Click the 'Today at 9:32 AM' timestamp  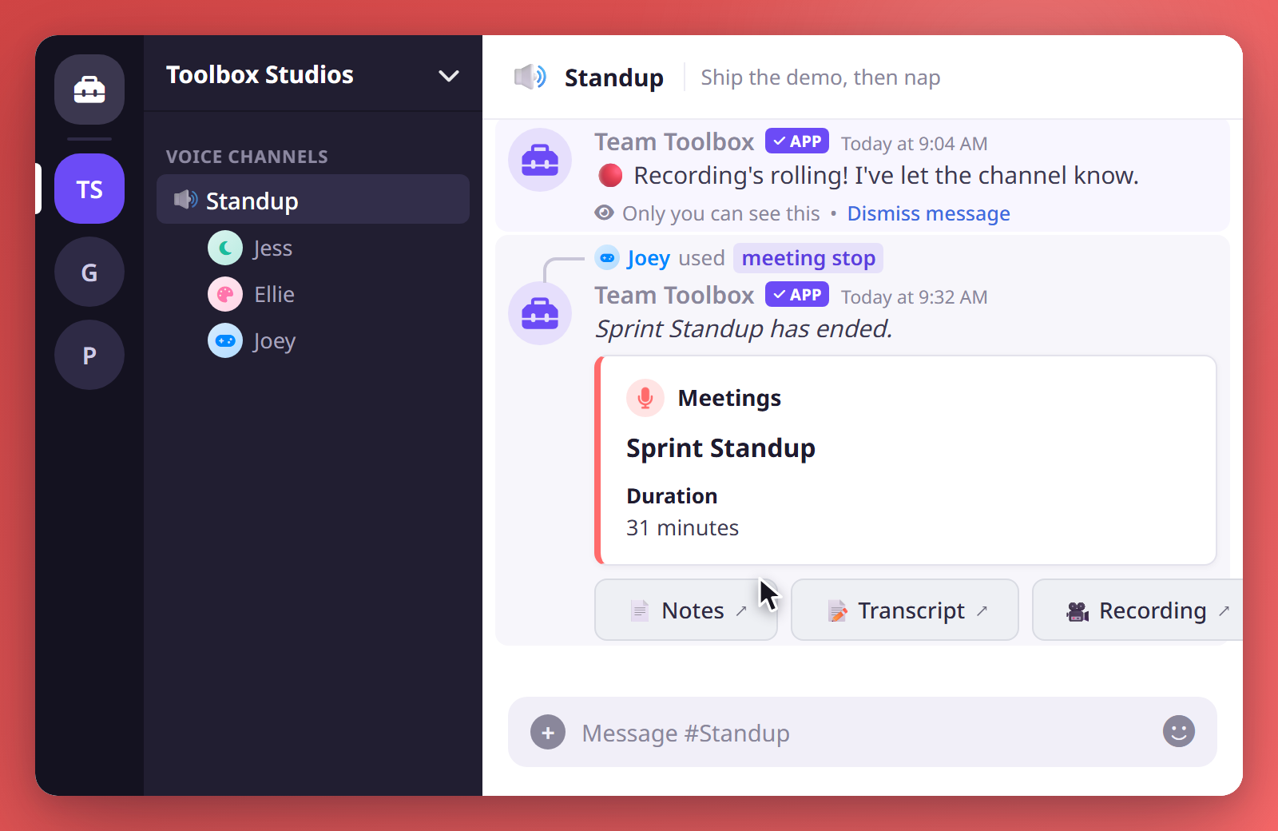click(914, 297)
